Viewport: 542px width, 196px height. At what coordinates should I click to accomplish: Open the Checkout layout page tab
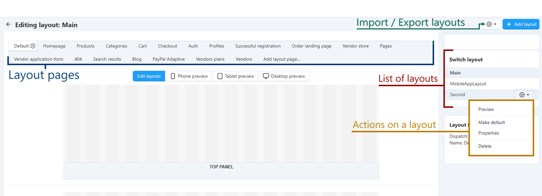(x=168, y=46)
